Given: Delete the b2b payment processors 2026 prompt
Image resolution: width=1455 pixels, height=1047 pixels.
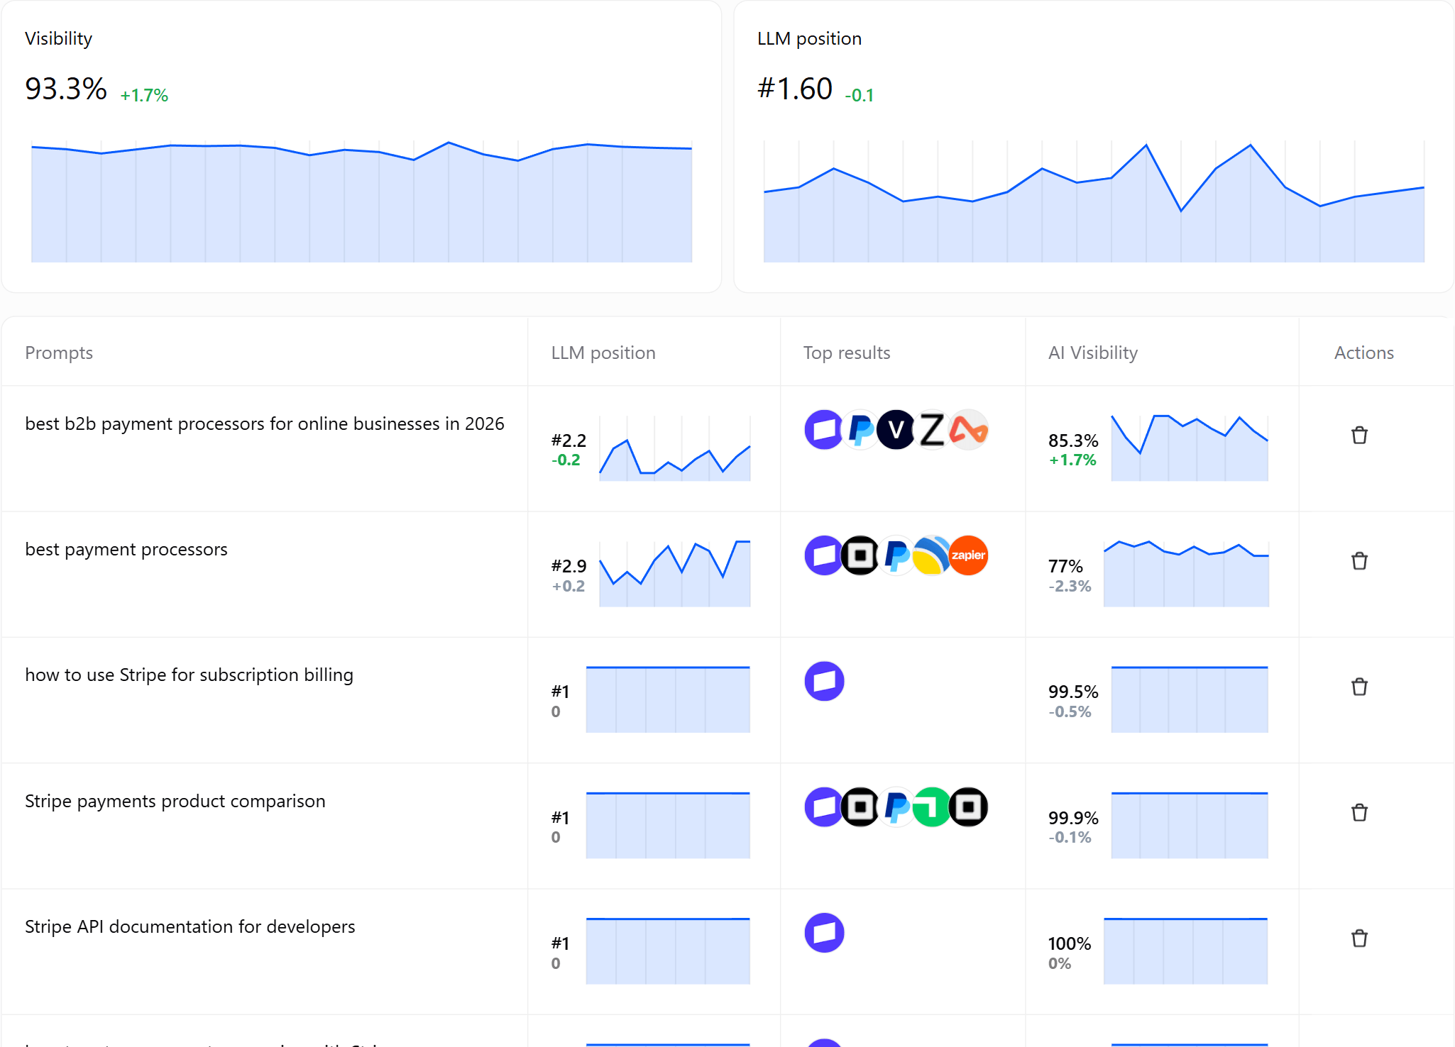Looking at the screenshot, I should [x=1359, y=436].
